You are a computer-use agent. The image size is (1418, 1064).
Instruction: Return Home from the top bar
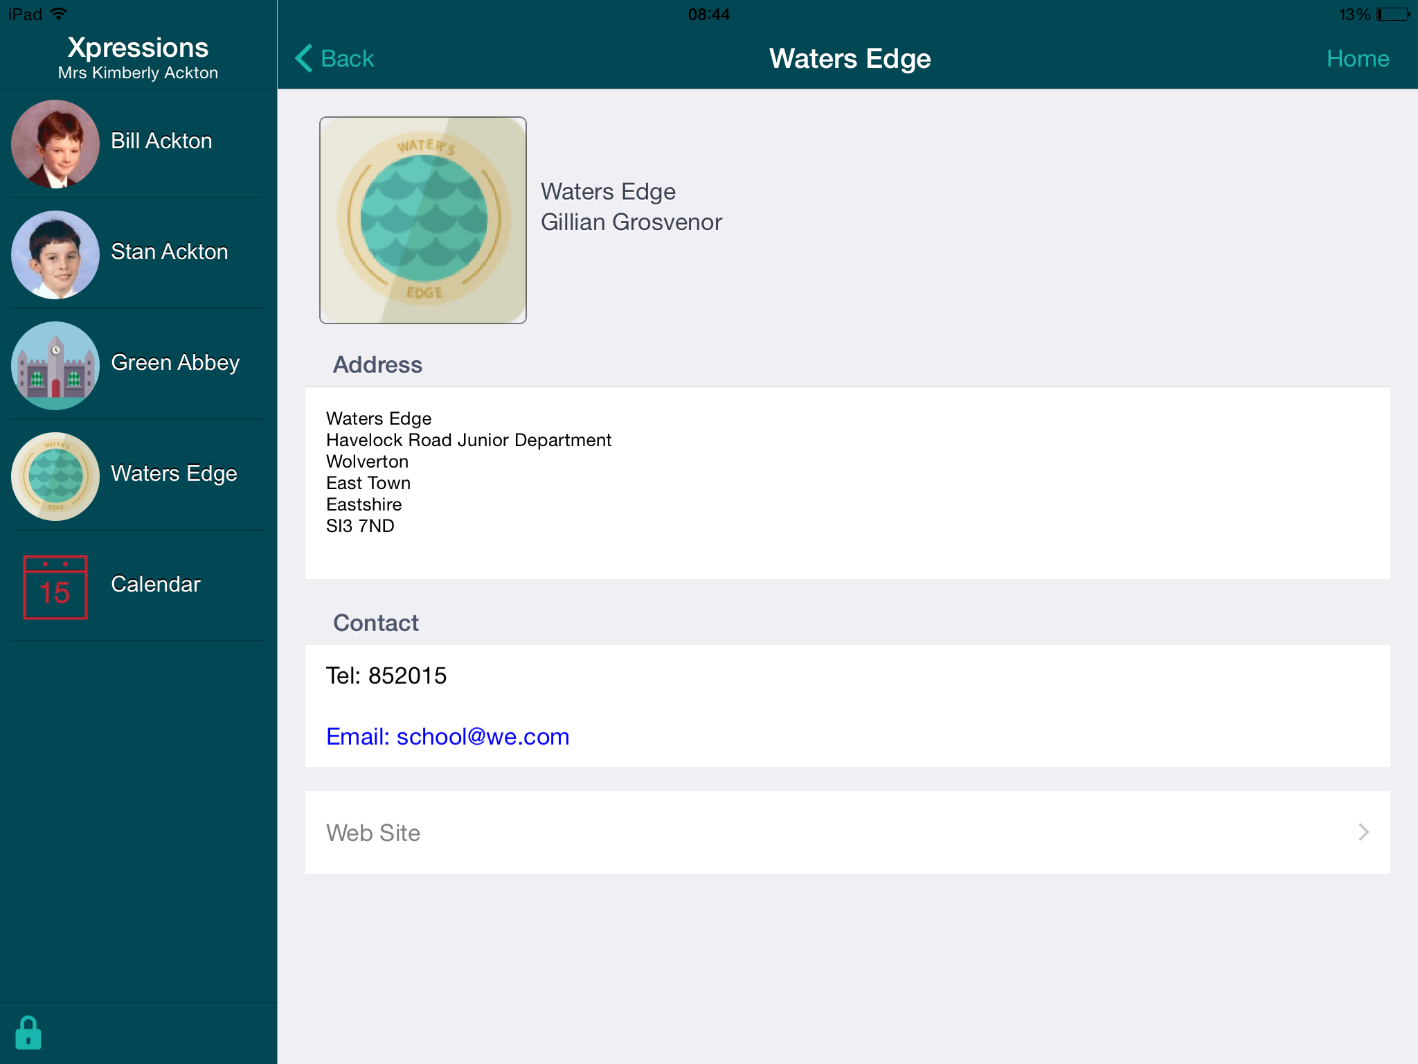click(x=1358, y=58)
